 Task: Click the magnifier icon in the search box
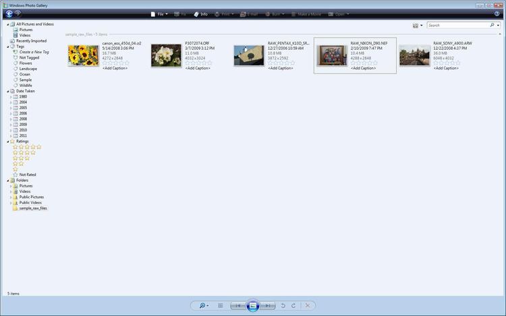pos(492,25)
